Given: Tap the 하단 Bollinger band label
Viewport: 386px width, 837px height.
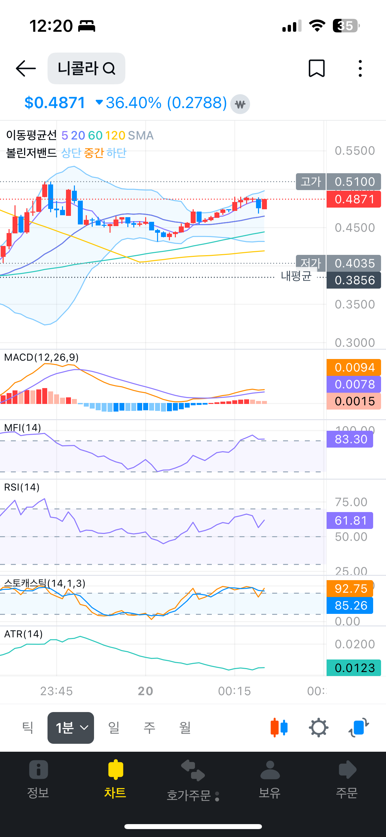Looking at the screenshot, I should point(116,153).
